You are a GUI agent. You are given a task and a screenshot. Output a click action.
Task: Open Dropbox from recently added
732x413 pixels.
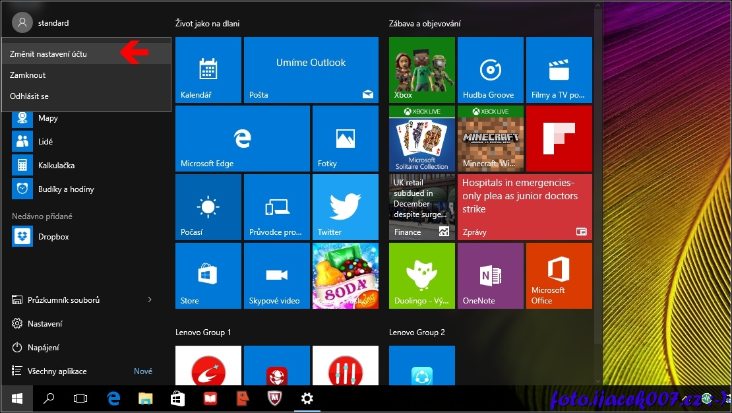click(x=53, y=236)
